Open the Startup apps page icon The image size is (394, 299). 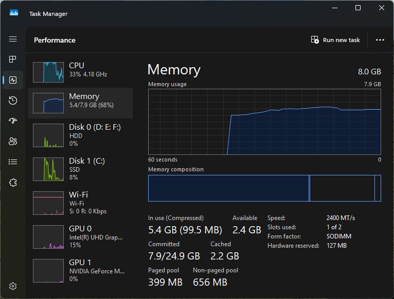(13, 121)
